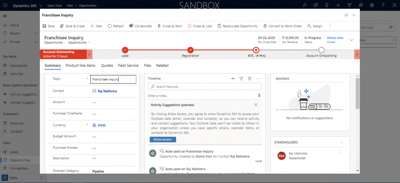
Task: Click the Allow access button
Action: pos(163,139)
